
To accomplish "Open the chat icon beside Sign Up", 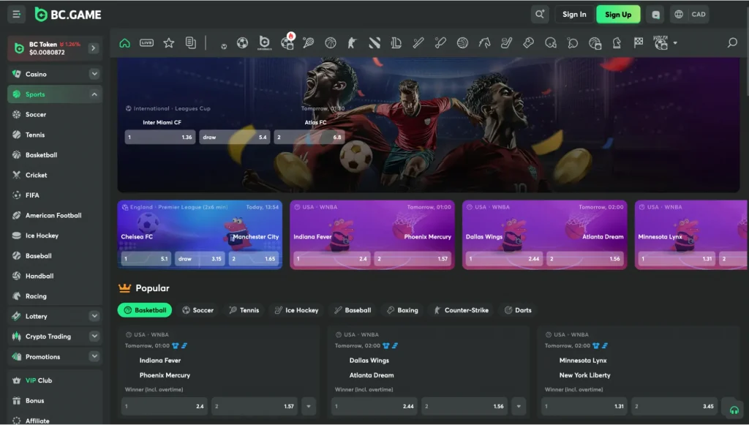I will (655, 15).
